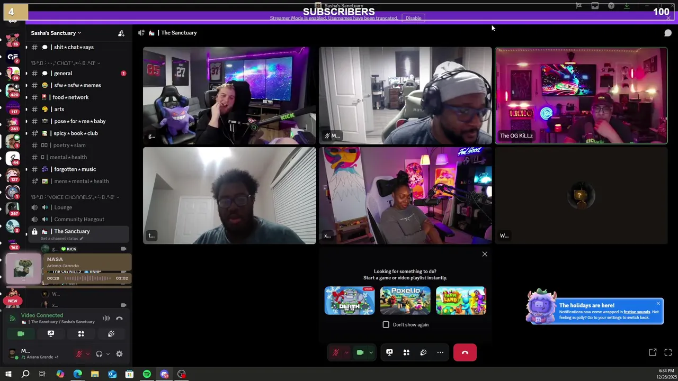Open soundboard in call control bar

(423, 352)
